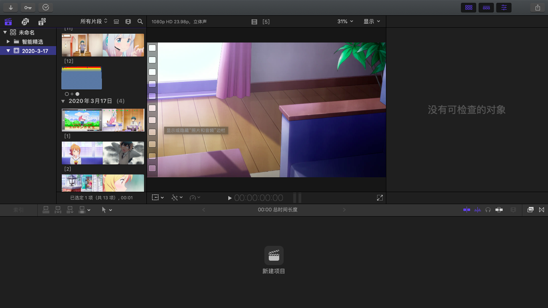The image size is (548, 308).
Task: Open the 31% zoom level dropdown
Action: tap(345, 21)
